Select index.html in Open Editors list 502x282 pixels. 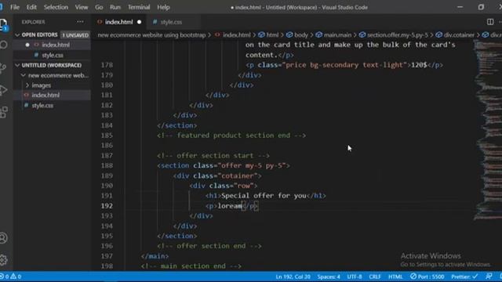tap(56, 45)
